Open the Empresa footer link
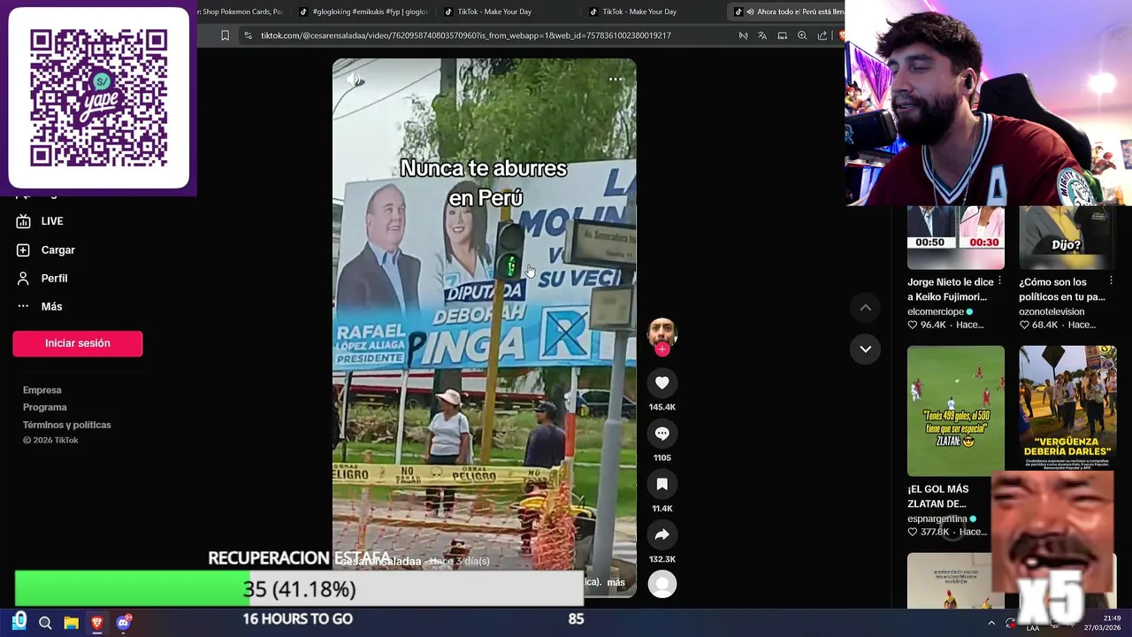The width and height of the screenshot is (1132, 637). point(42,390)
